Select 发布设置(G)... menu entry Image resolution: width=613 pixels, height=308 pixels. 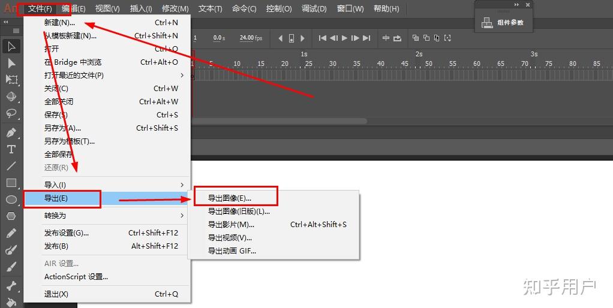click(x=107, y=233)
